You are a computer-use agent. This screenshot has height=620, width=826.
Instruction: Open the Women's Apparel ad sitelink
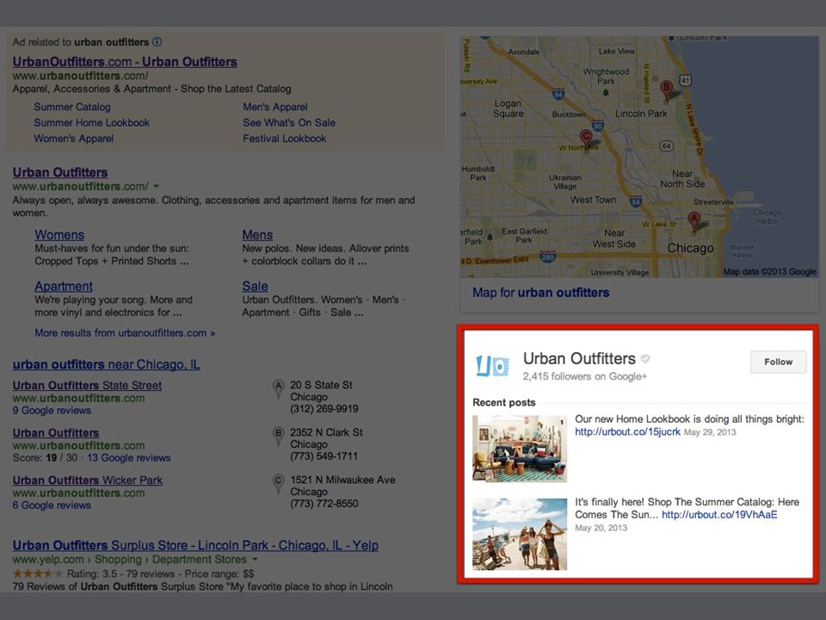coord(74,139)
